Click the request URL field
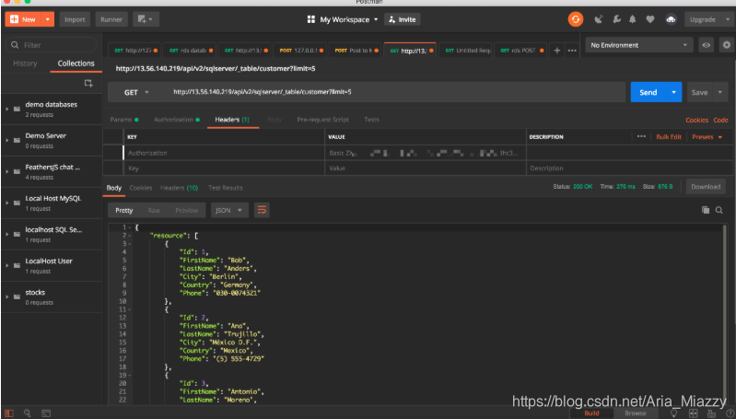The image size is (736, 419). click(x=397, y=92)
